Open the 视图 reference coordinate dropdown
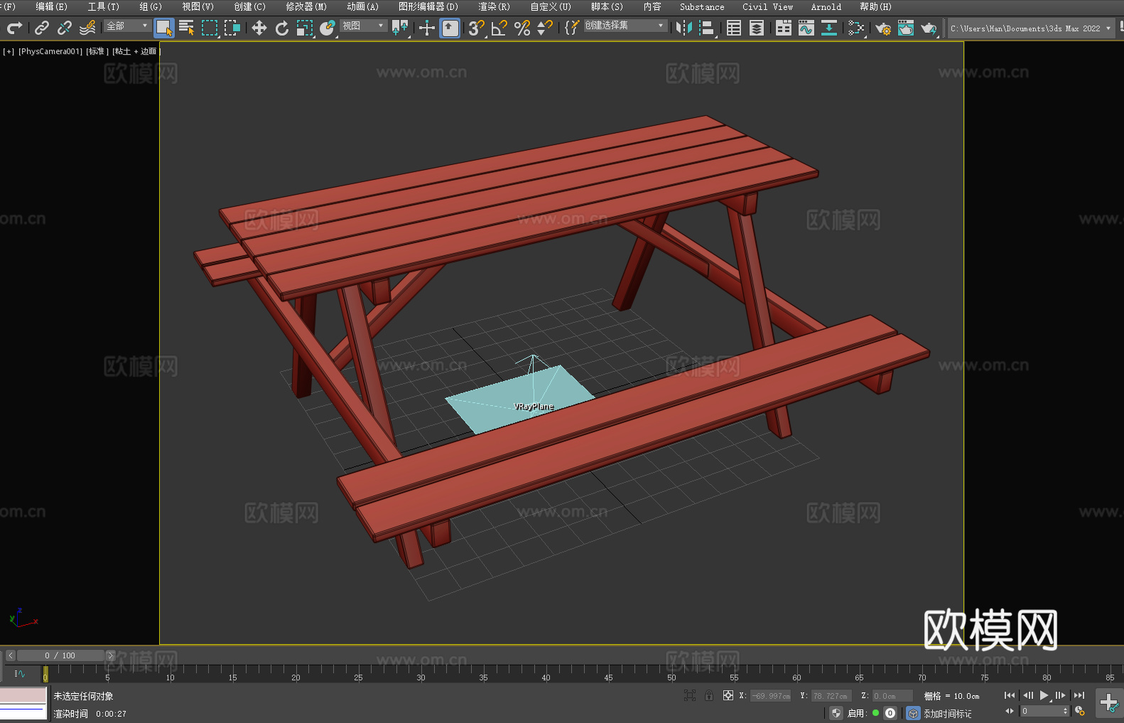Image resolution: width=1124 pixels, height=723 pixels. pyautogui.click(x=363, y=26)
